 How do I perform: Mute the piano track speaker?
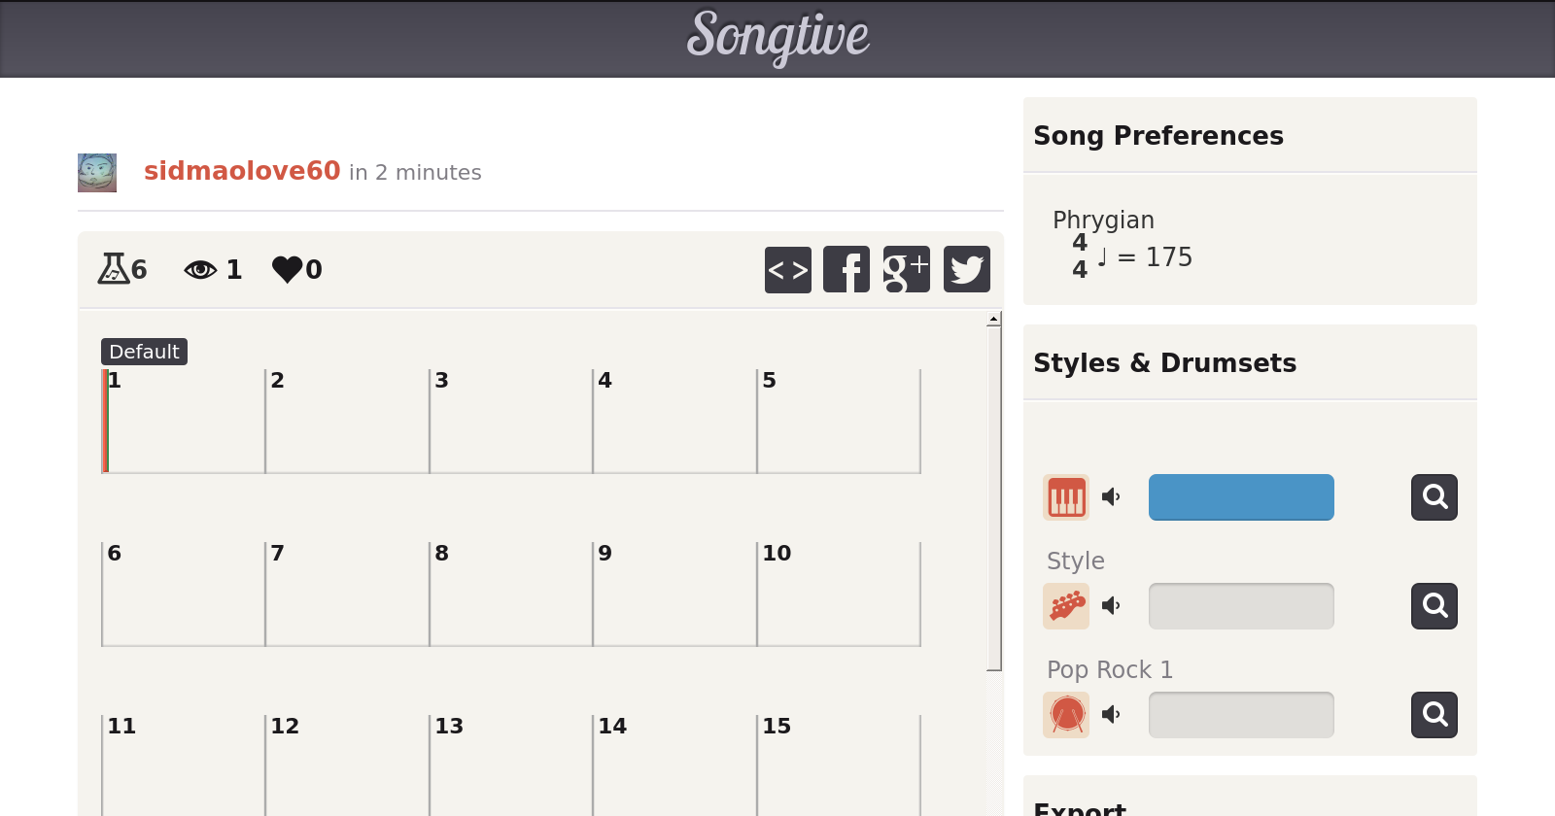coord(1111,497)
